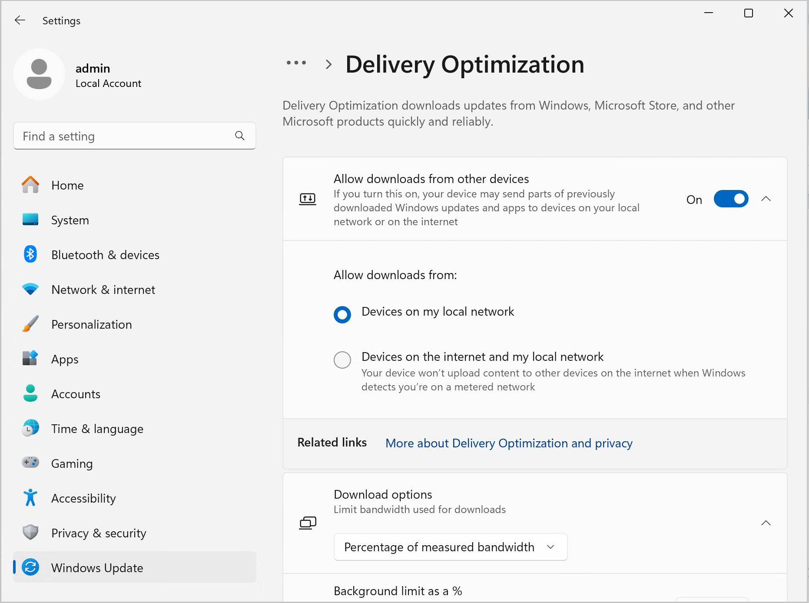Click the Gaming controller icon

click(30, 462)
